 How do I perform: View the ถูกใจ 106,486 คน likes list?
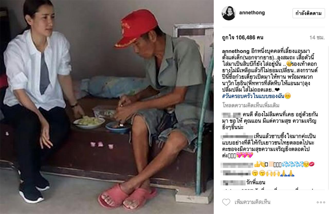coord(239,38)
